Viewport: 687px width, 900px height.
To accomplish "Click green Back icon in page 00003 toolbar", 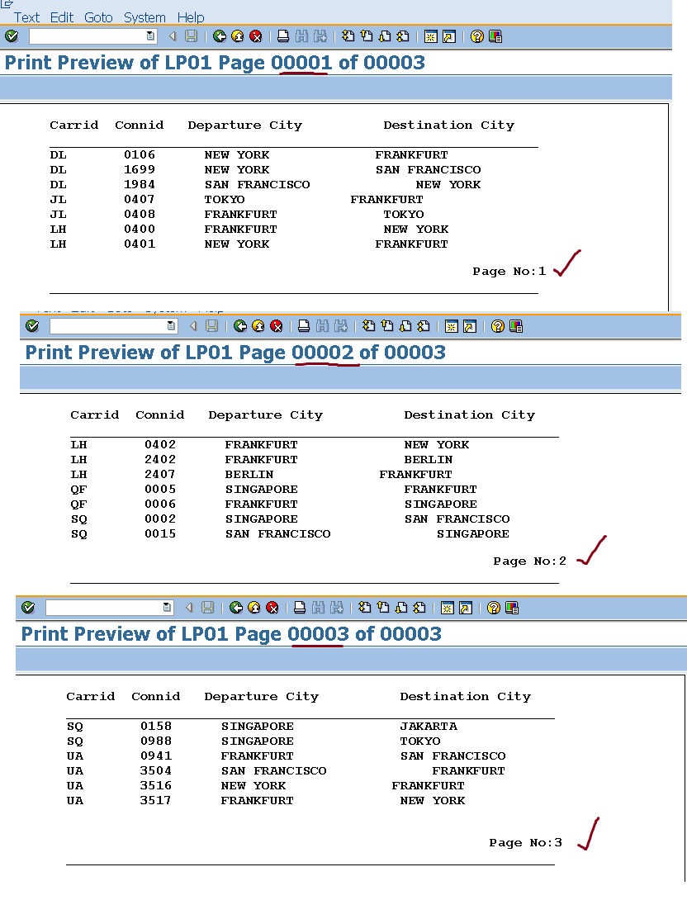I will coord(236,608).
